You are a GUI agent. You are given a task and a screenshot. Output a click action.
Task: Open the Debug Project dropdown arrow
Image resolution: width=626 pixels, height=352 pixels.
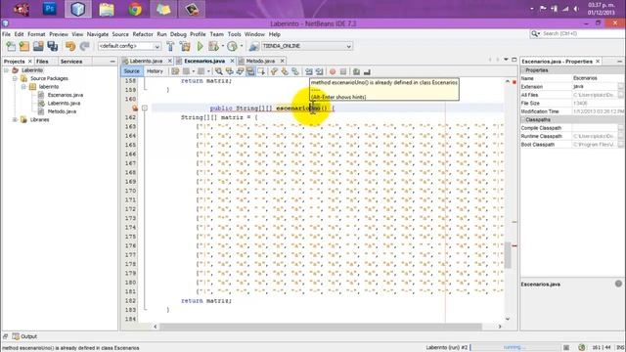pyautogui.click(x=222, y=46)
